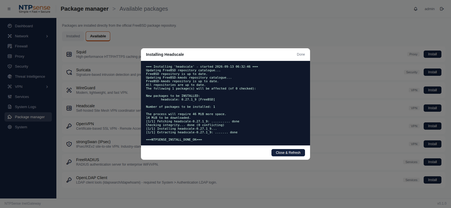Click Close & Refresh in dialog
This screenshot has height=208, width=451.
click(288, 153)
